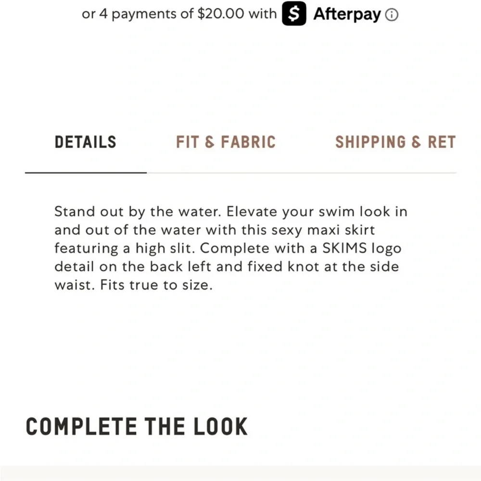The height and width of the screenshot is (481, 481).
Task: Open the SHIPPING & RET tab
Action: pyautogui.click(x=395, y=142)
